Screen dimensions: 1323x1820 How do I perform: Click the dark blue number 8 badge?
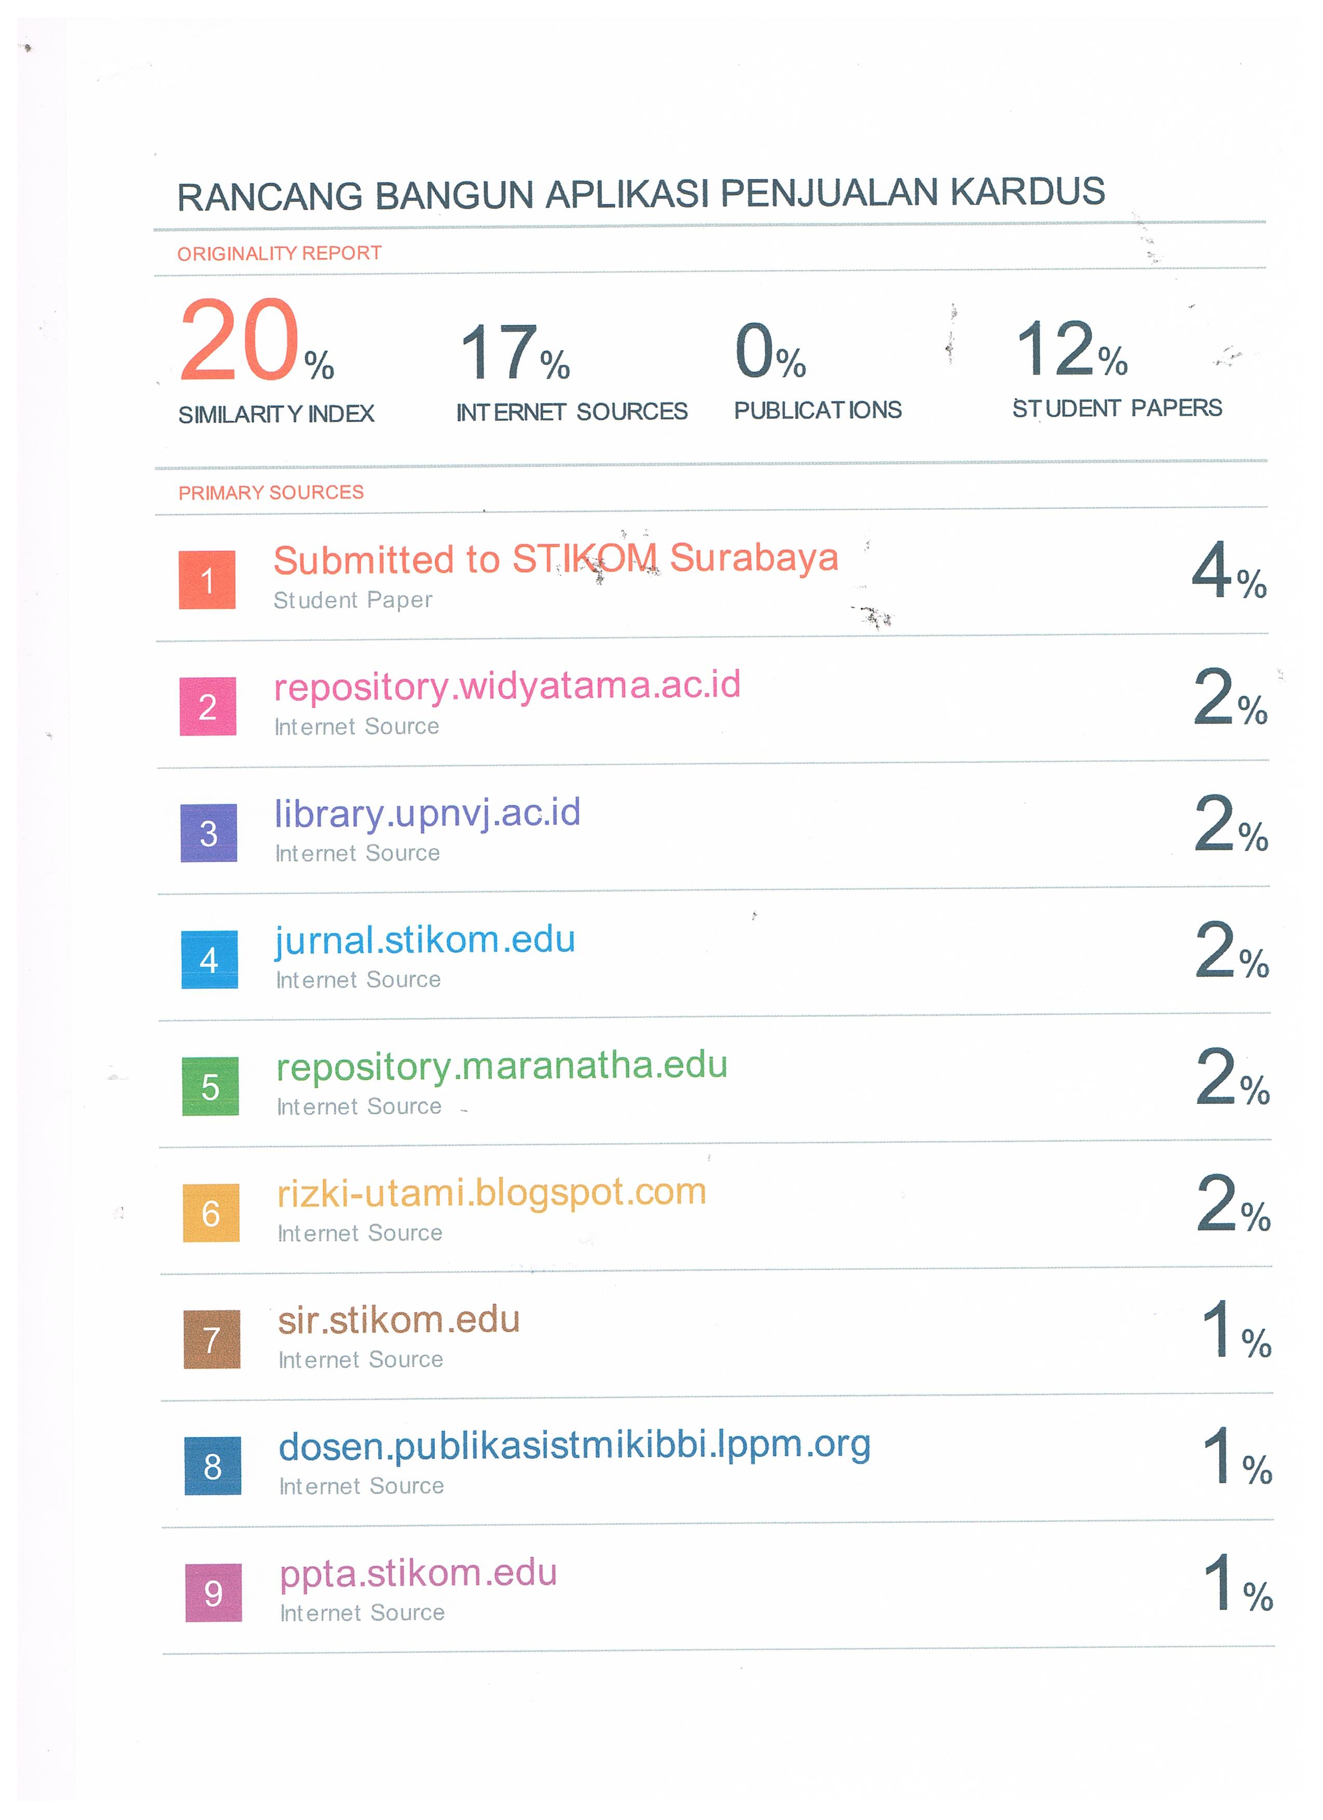(x=213, y=1466)
